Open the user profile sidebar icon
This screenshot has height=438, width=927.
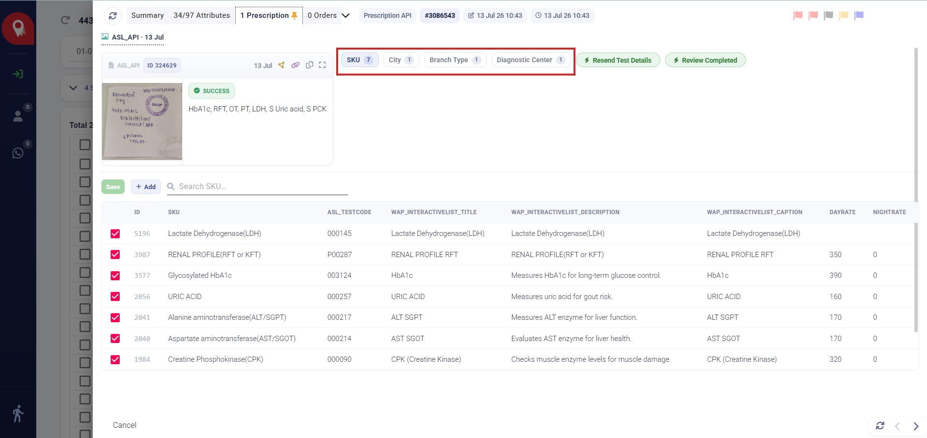click(x=18, y=116)
